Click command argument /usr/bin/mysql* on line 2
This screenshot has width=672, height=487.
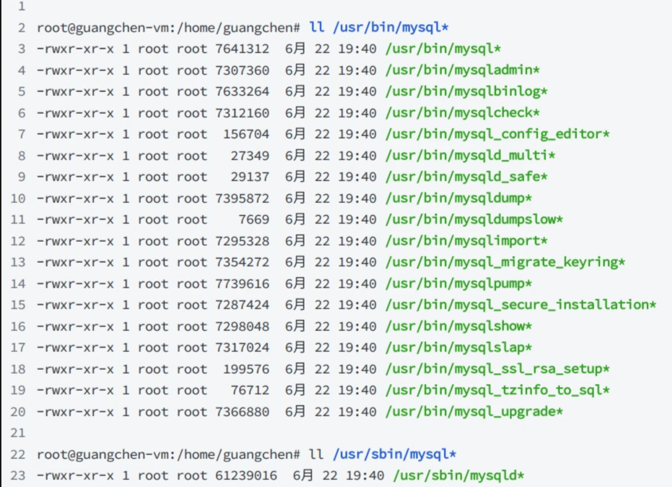click(x=391, y=27)
